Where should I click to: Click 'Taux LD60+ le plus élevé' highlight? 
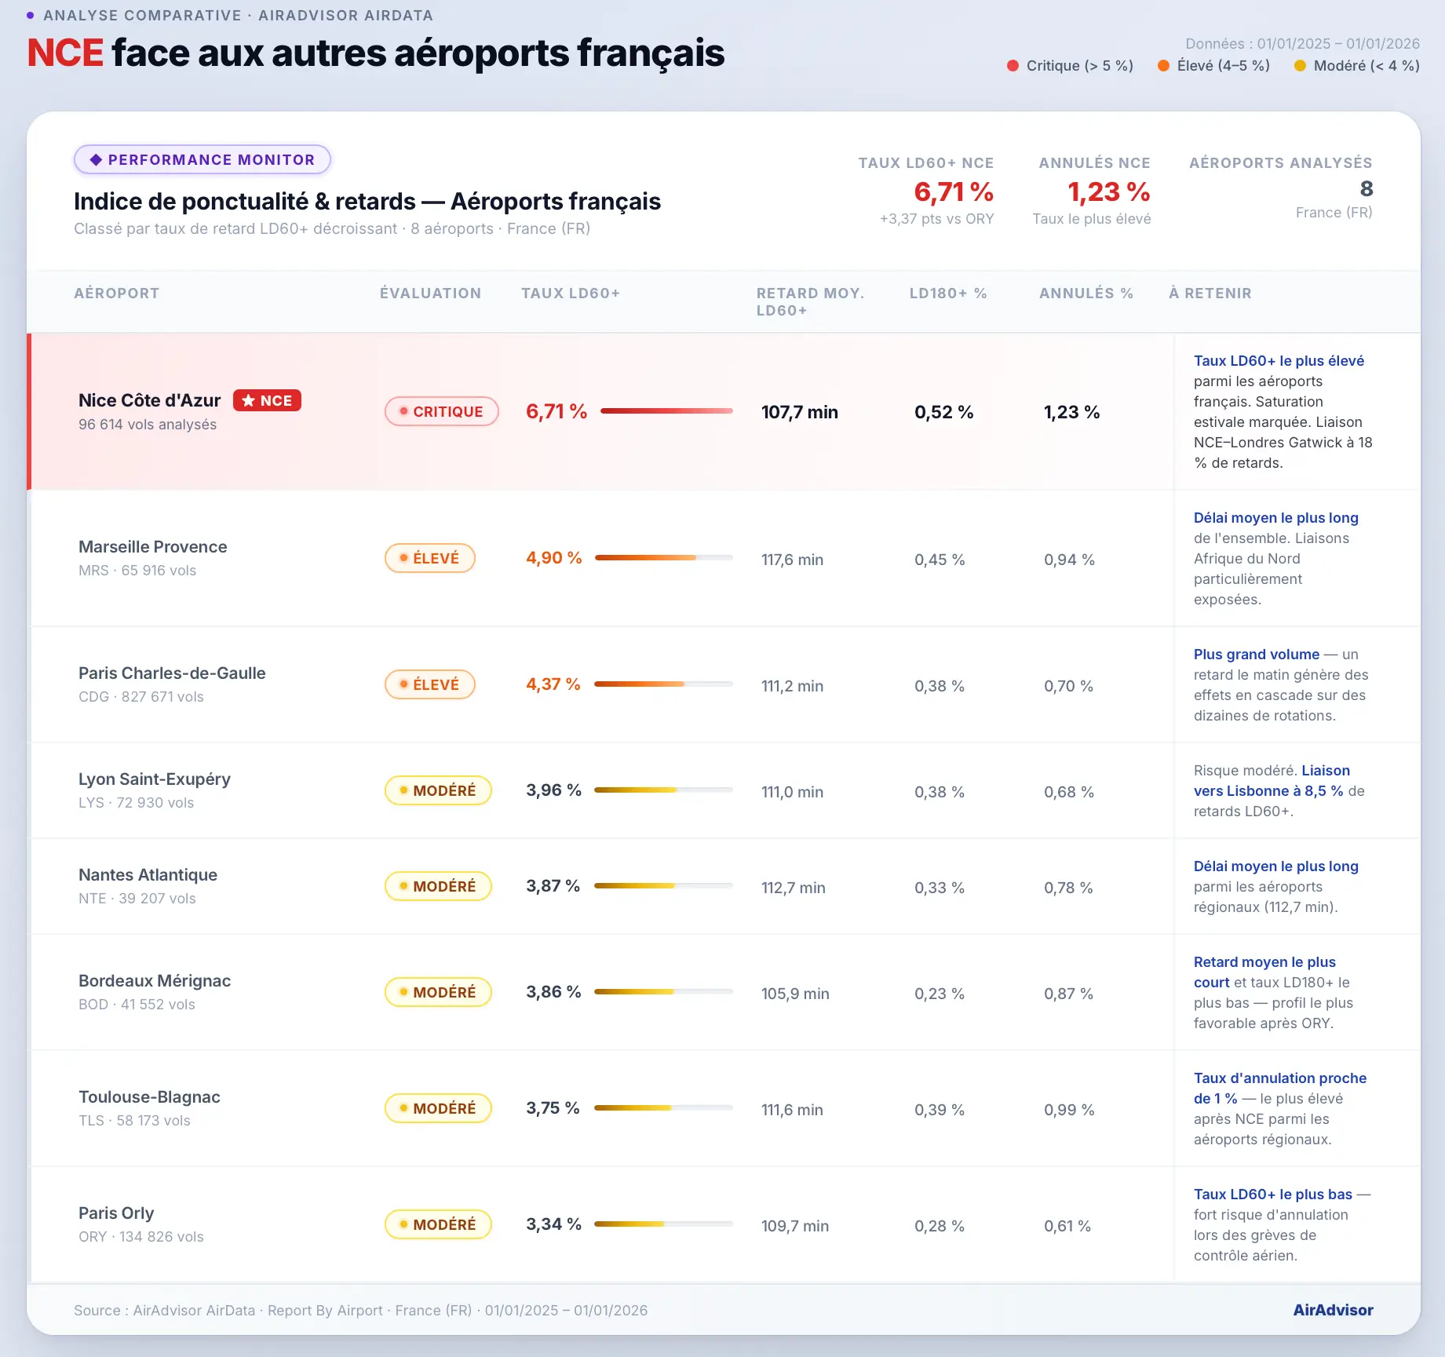pos(1279,361)
